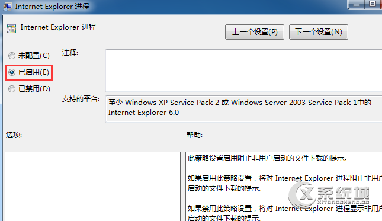Click the Internet Explorer 进程 heading label
Viewport: 382px width, 221px height.
58,27
